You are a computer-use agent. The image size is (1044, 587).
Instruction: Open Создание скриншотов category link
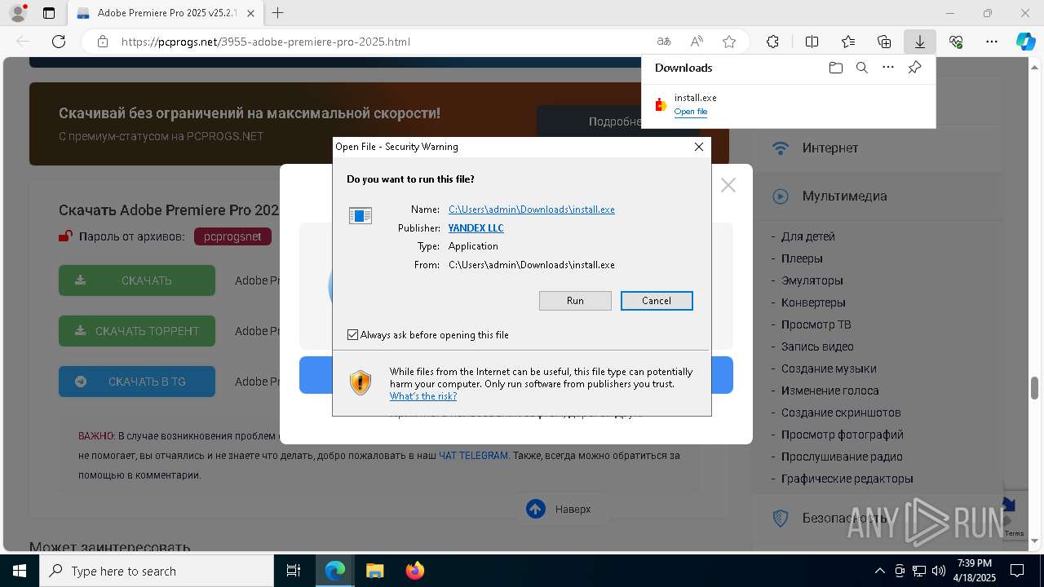(841, 413)
